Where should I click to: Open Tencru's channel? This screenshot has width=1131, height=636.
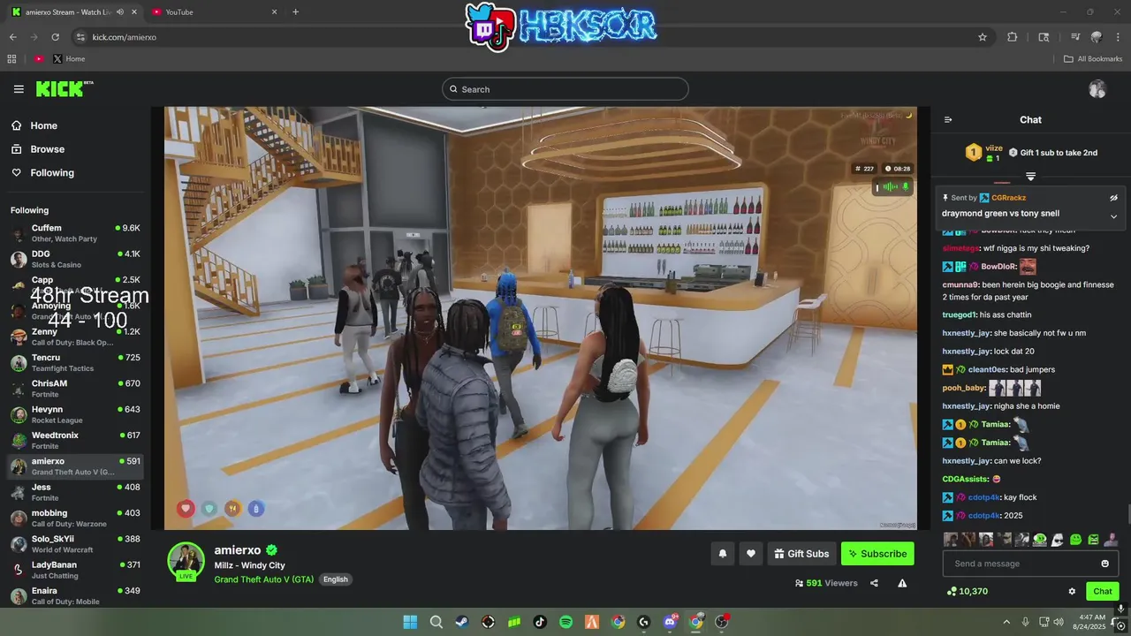click(76, 363)
